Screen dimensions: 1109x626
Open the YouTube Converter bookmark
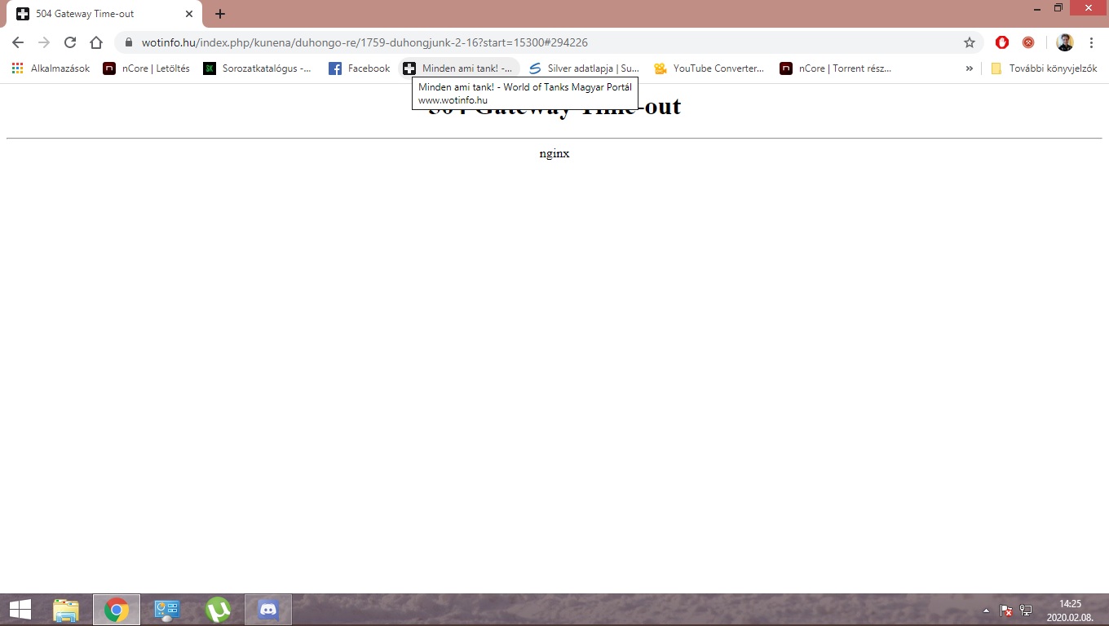(709, 68)
